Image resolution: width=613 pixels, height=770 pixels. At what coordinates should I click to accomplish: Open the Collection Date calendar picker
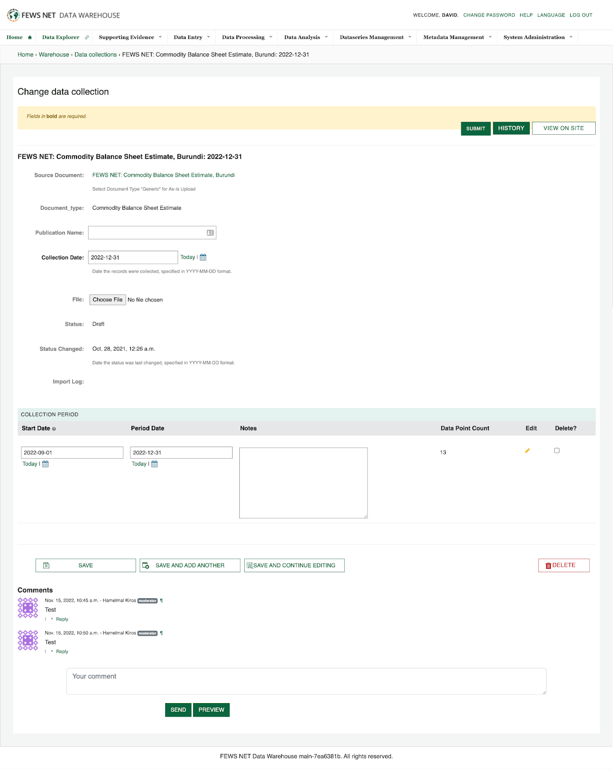tap(203, 257)
